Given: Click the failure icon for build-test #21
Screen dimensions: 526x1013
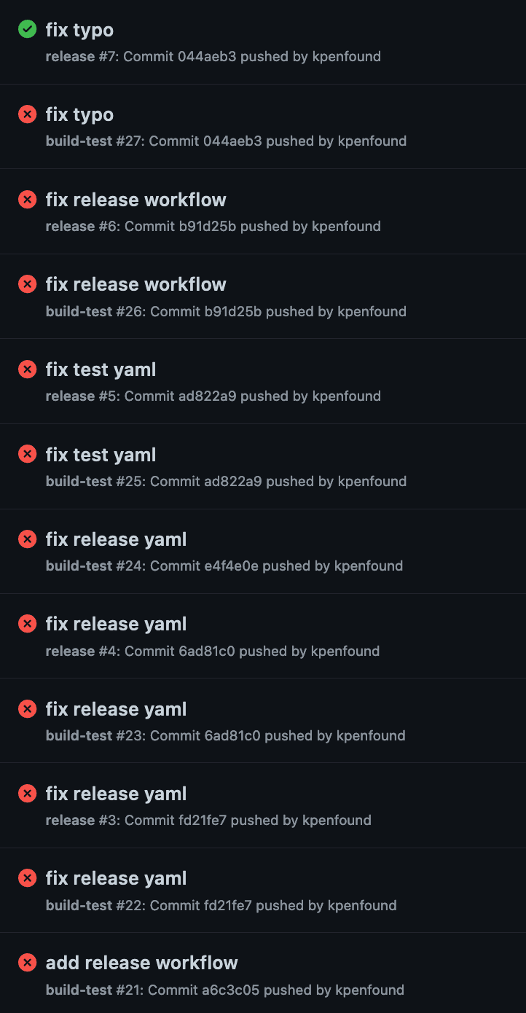Looking at the screenshot, I should [27, 963].
